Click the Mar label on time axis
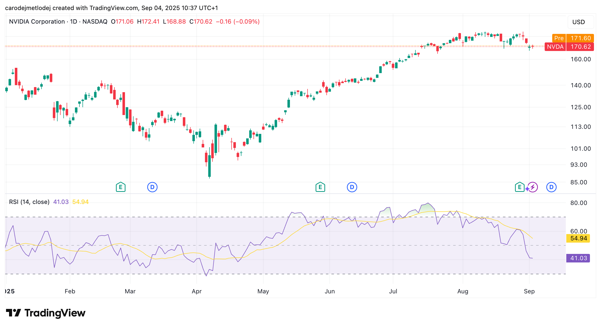 tap(130, 291)
